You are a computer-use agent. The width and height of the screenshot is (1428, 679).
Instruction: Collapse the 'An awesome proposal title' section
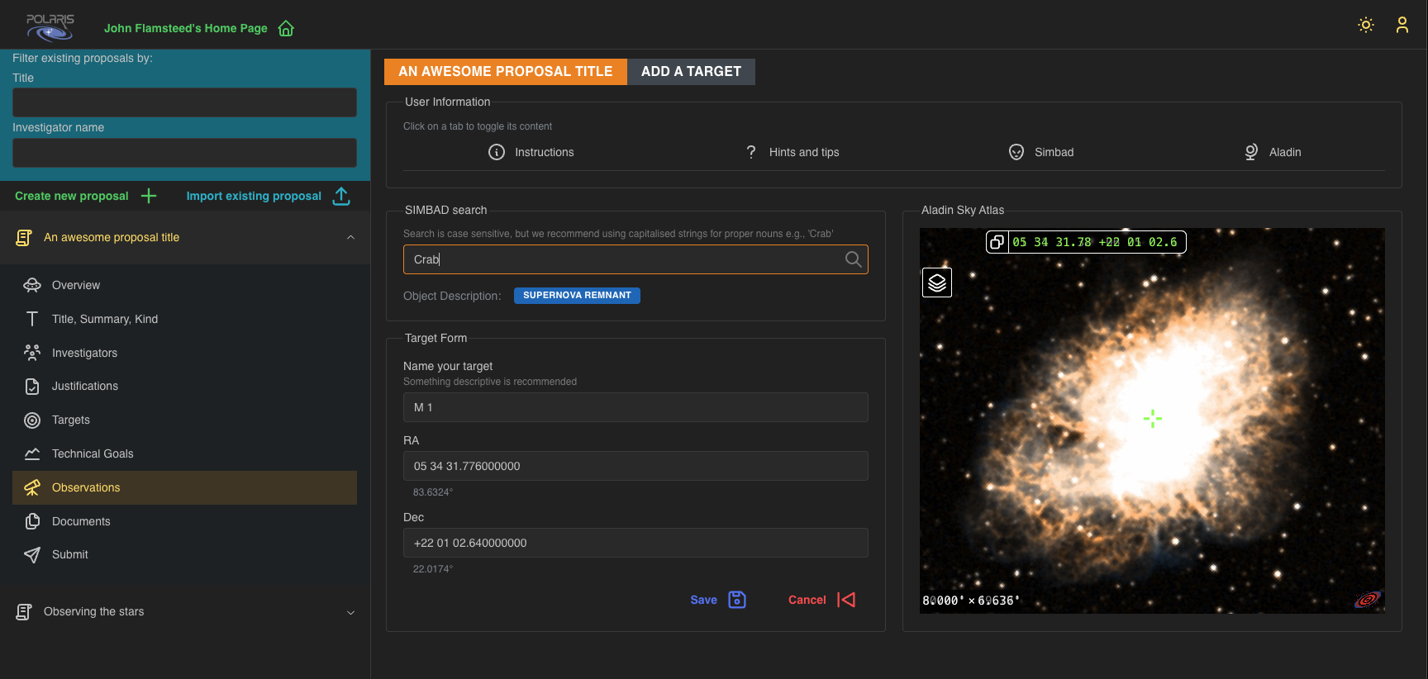350,238
